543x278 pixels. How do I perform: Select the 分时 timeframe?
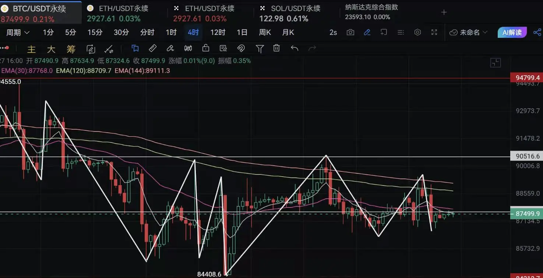(x=147, y=32)
